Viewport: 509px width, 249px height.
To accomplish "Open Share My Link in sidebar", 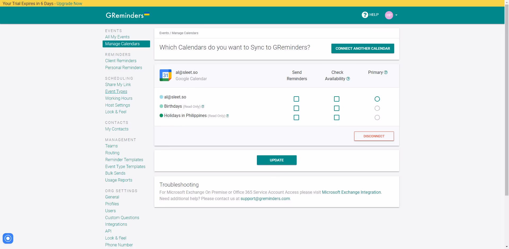I will click(x=118, y=85).
